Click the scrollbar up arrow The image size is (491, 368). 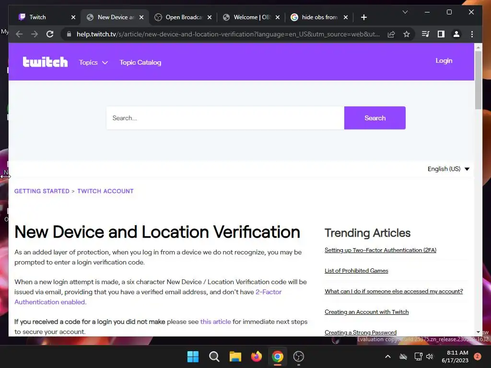pos(478,47)
